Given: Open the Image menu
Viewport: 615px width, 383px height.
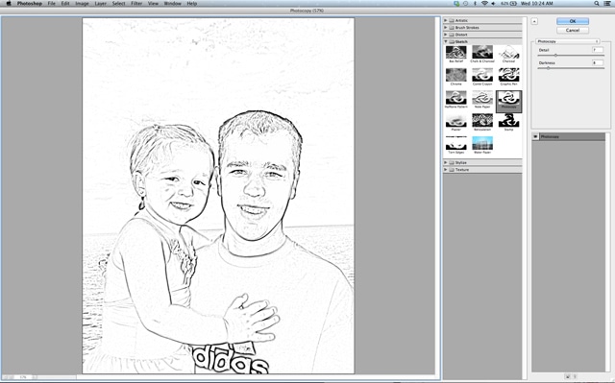Looking at the screenshot, I should (82, 3).
